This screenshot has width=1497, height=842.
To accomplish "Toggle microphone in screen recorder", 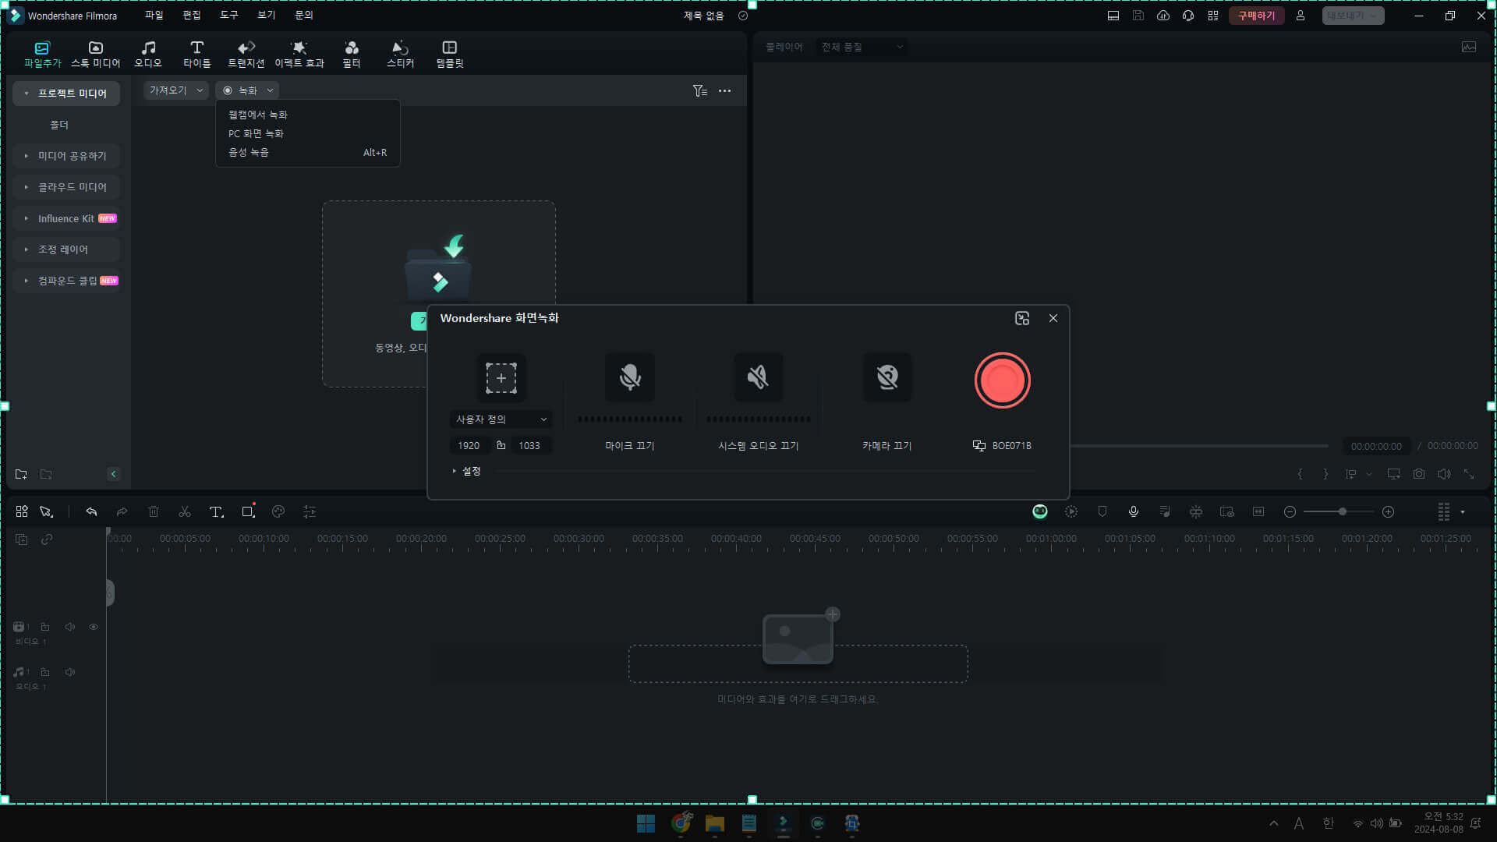I will (629, 378).
